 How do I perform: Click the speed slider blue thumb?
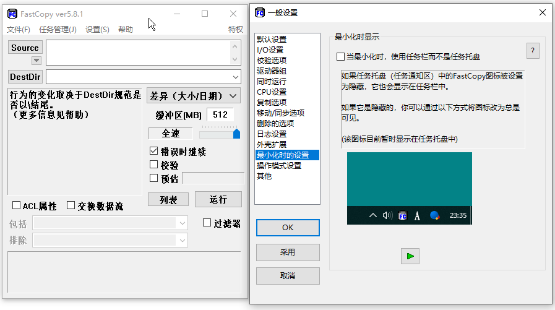[x=236, y=134]
